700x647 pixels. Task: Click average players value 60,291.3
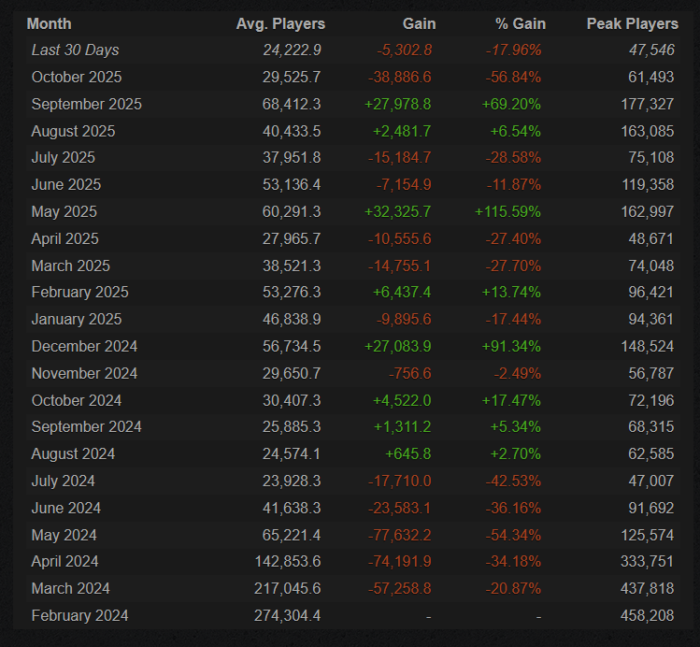point(292,211)
